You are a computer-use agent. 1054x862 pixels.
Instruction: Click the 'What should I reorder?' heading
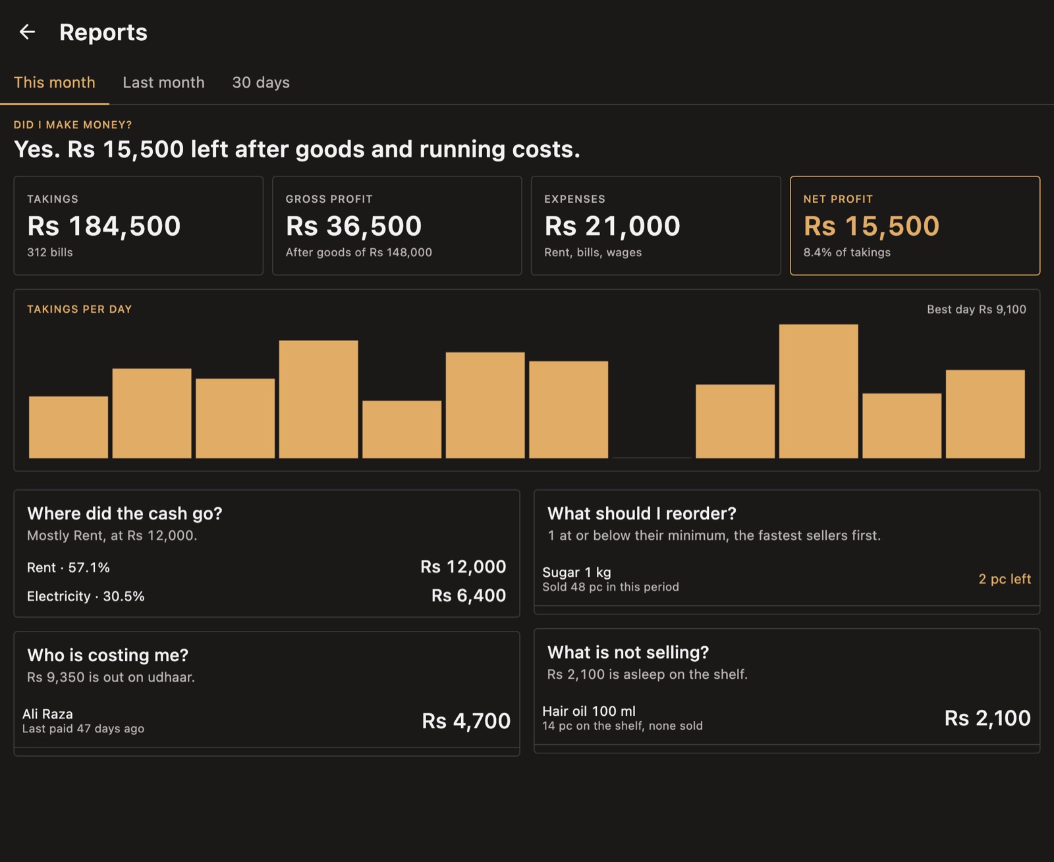pyautogui.click(x=642, y=514)
